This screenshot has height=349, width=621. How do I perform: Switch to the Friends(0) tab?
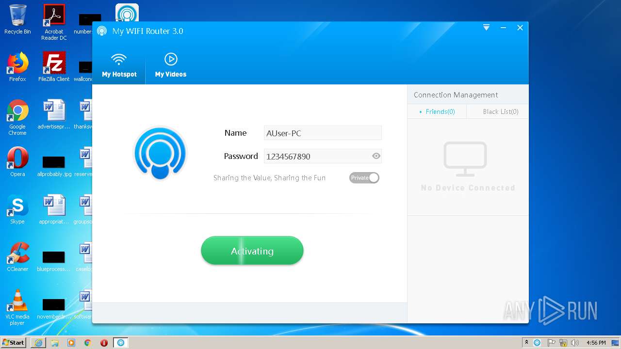click(437, 111)
